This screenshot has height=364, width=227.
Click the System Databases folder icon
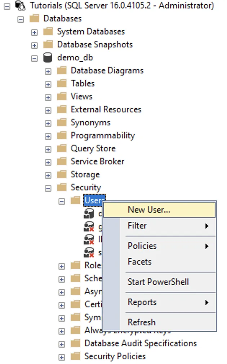pyautogui.click(x=48, y=31)
